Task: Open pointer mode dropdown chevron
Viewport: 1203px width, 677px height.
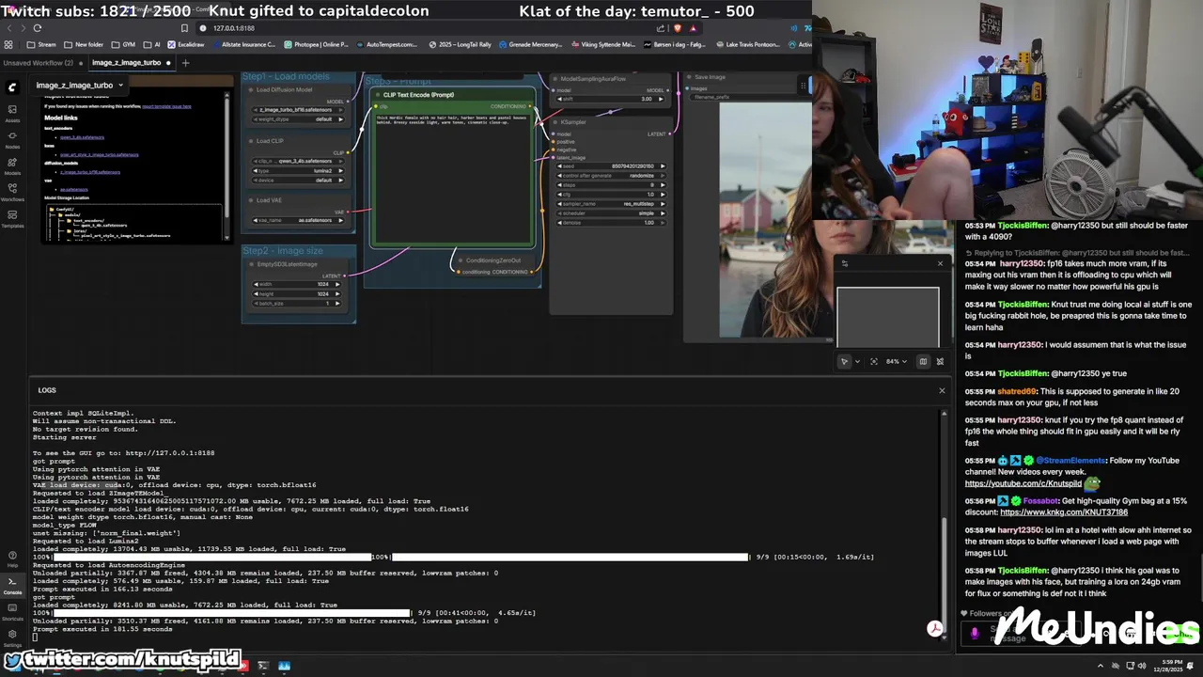Action: [x=857, y=361]
